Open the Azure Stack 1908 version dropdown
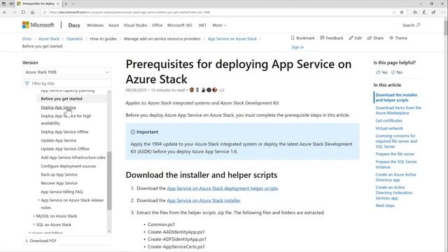448x252 pixels. pyautogui.click(x=67, y=72)
